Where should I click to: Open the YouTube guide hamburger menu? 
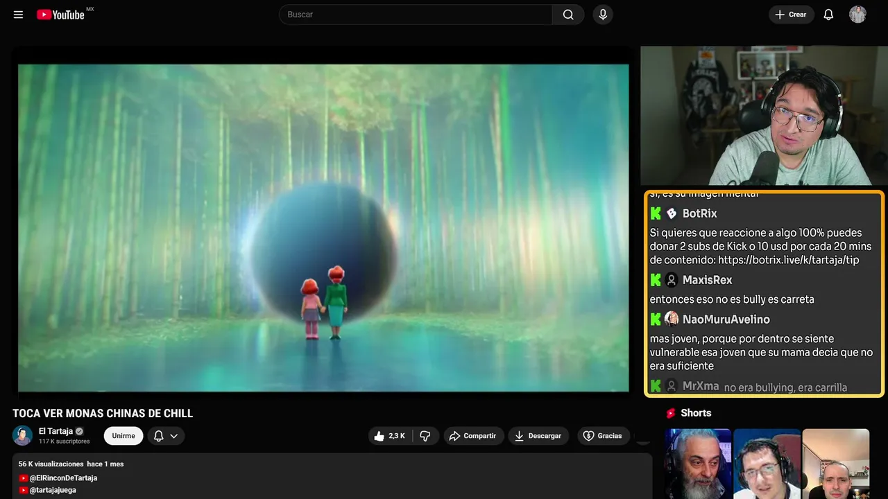(19, 15)
